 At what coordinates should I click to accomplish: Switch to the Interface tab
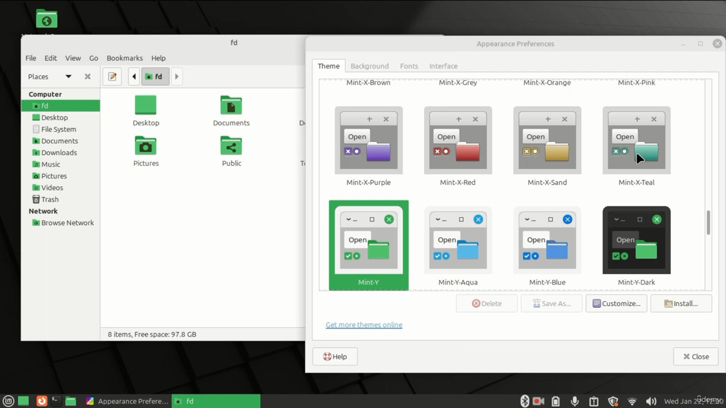point(444,66)
